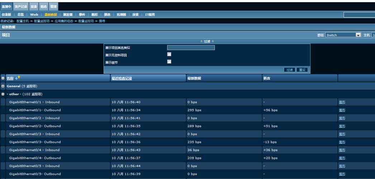Click the 10 八月 11:56:39 timestamp
The image size is (375, 179).
pyautogui.click(x=126, y=174)
